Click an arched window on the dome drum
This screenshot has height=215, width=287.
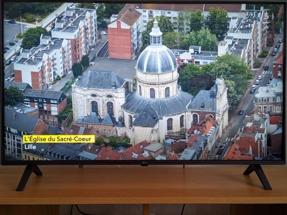(x=152, y=93)
